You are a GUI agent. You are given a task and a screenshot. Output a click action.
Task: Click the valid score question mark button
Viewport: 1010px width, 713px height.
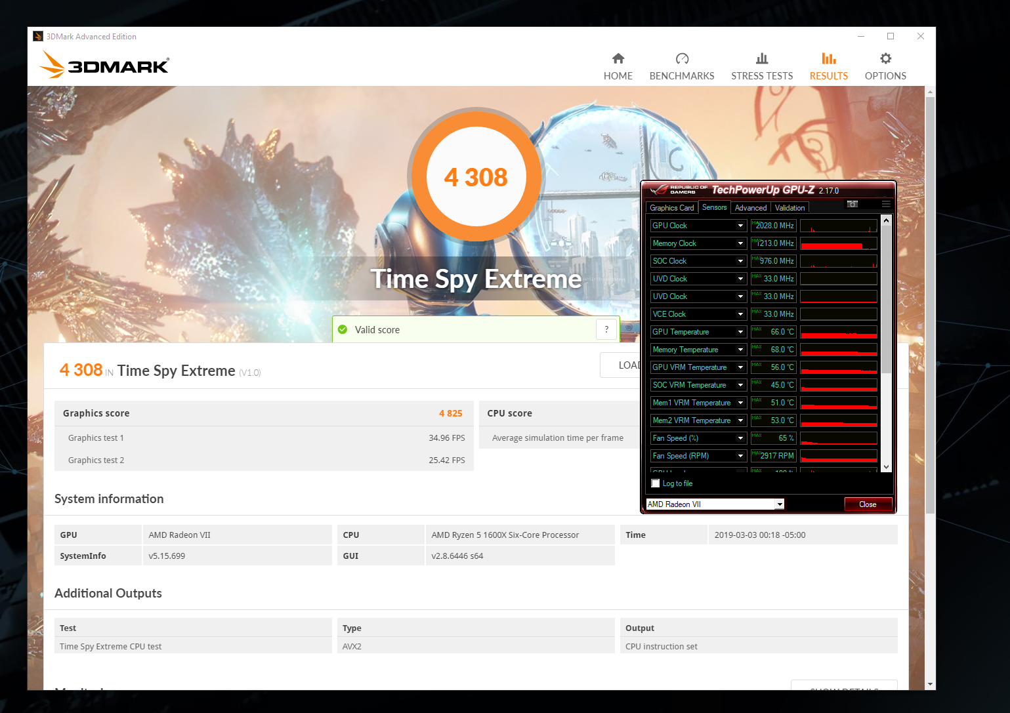(606, 329)
